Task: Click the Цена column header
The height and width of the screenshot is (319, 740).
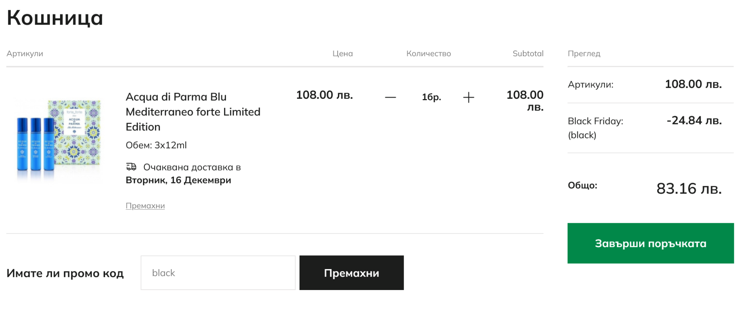Action: coord(342,54)
